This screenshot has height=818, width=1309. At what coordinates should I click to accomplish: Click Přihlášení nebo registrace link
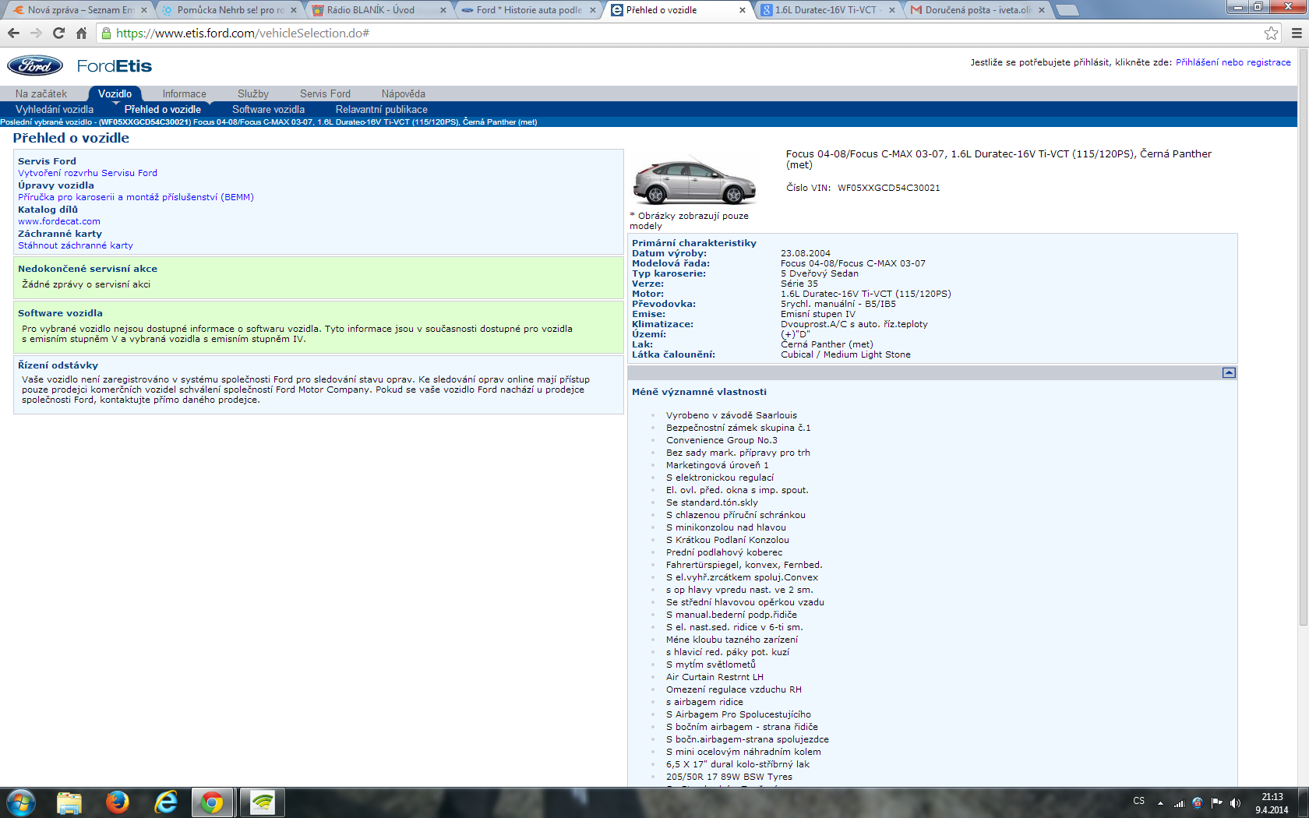[x=1233, y=62]
